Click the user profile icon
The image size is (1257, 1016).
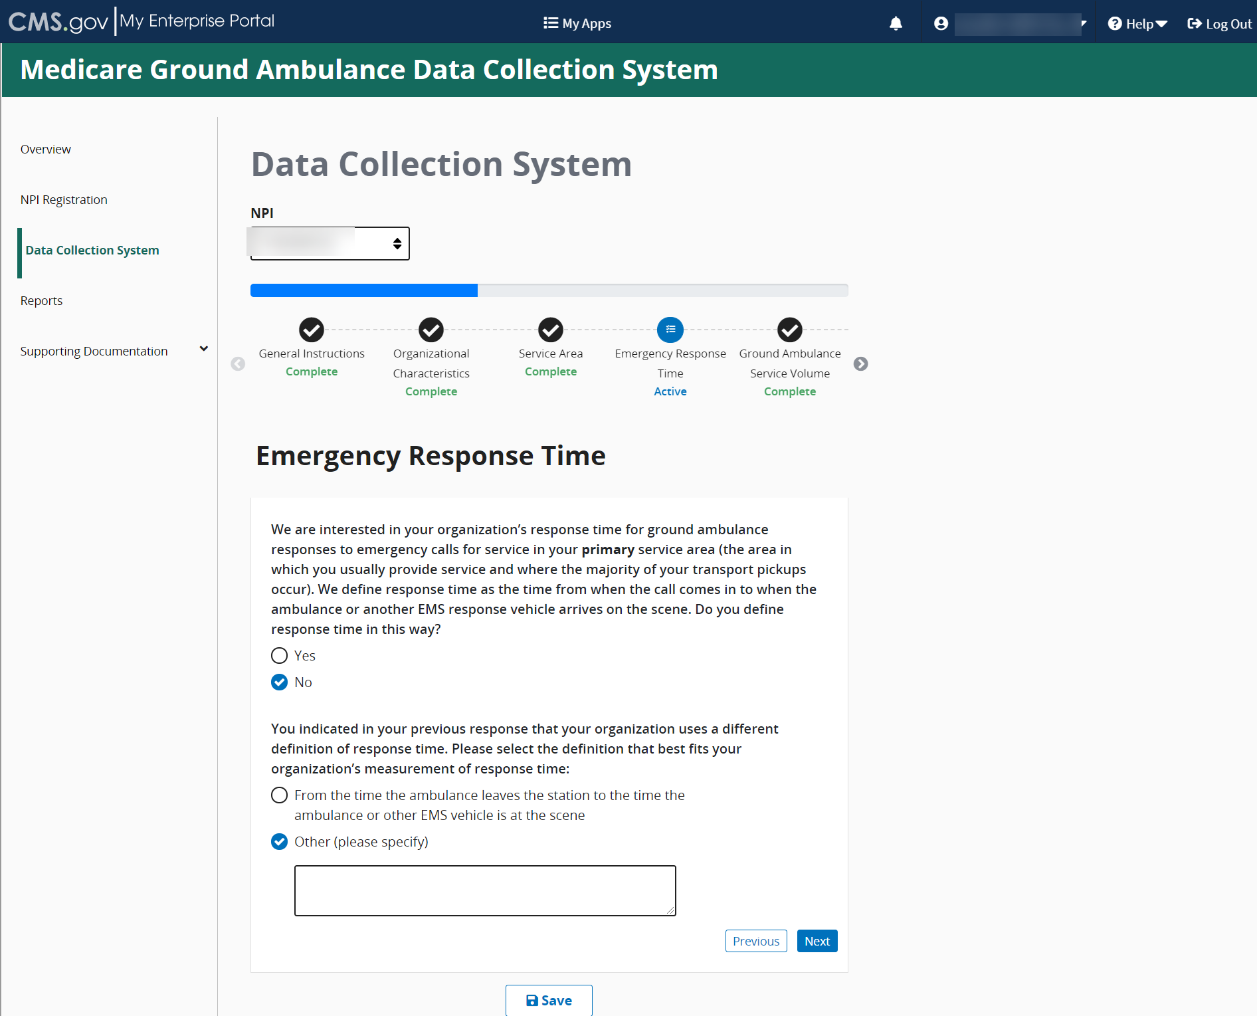coord(941,24)
